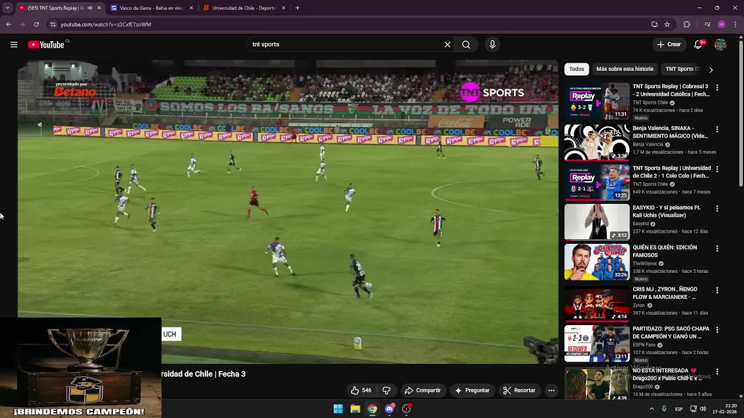
Task: Open options for PARTIDAZO PSG video
Action: click(x=717, y=330)
